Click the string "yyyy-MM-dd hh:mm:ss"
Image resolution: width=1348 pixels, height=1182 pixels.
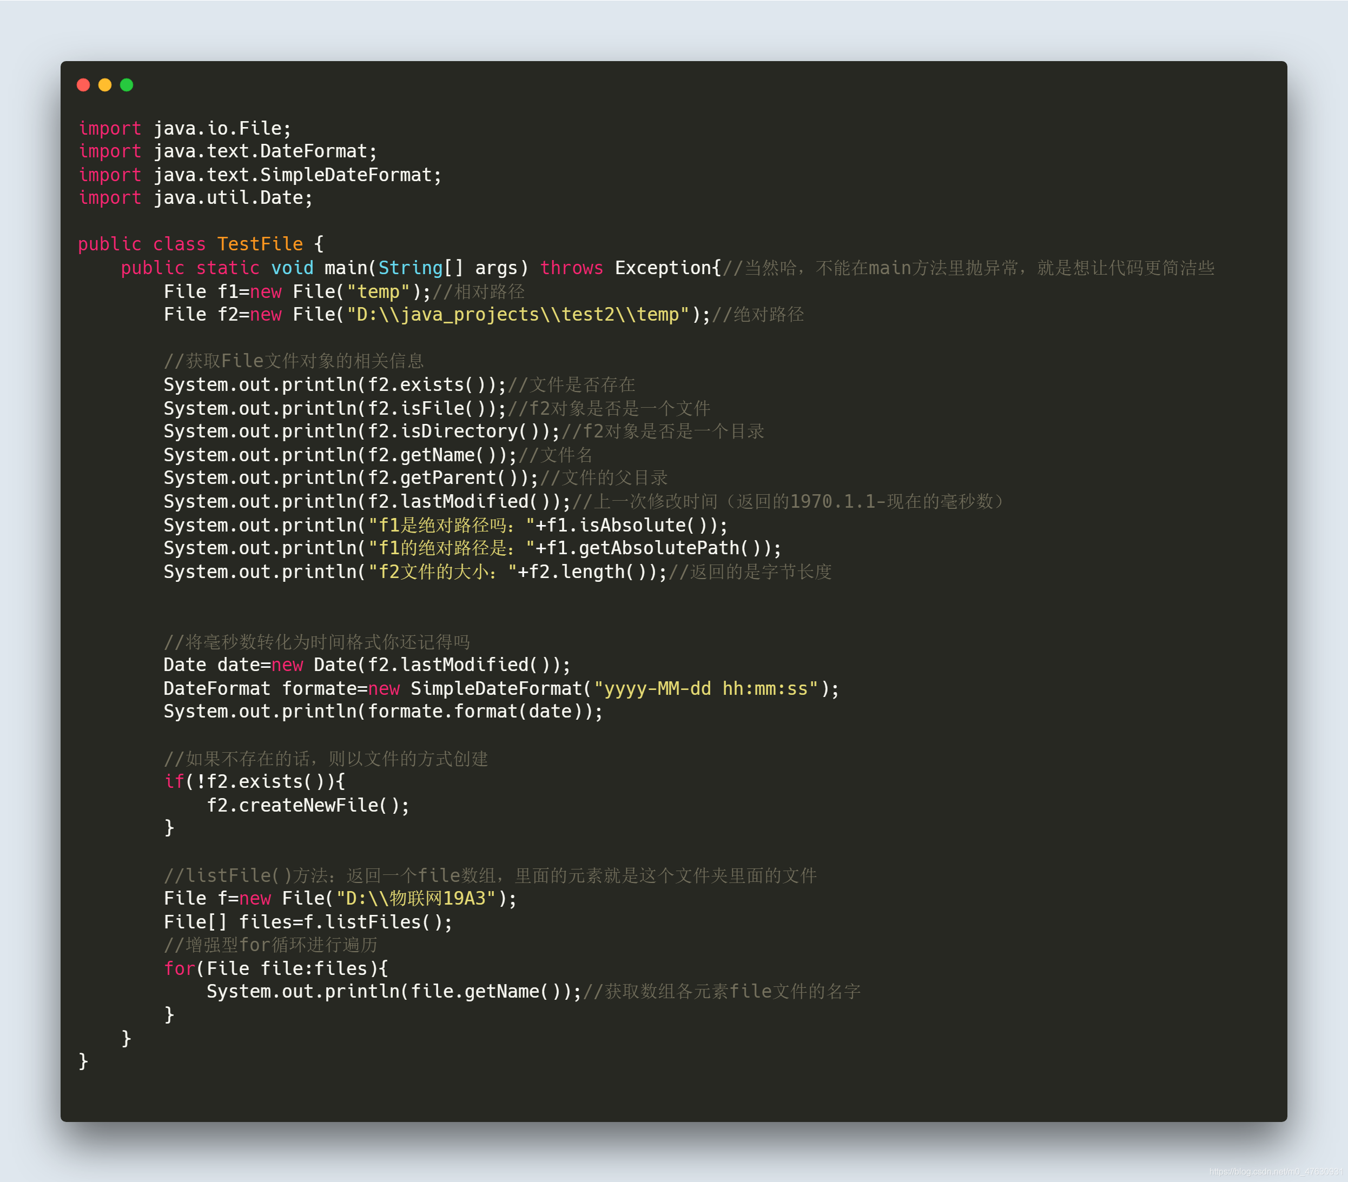click(706, 689)
